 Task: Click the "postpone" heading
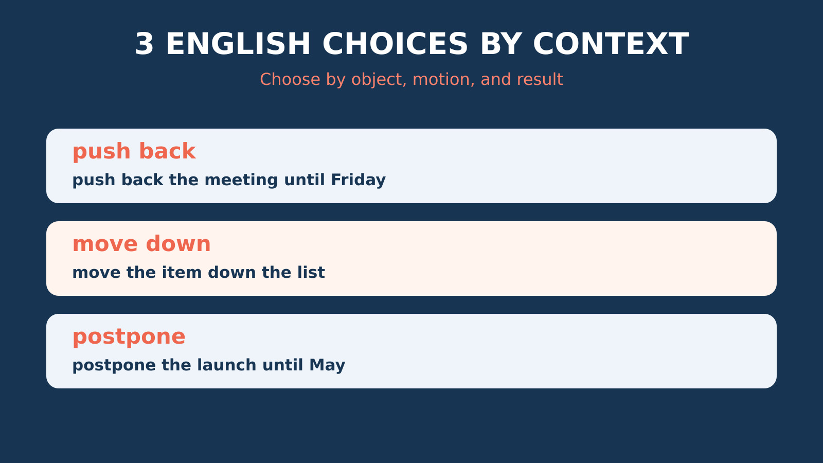[129, 337]
